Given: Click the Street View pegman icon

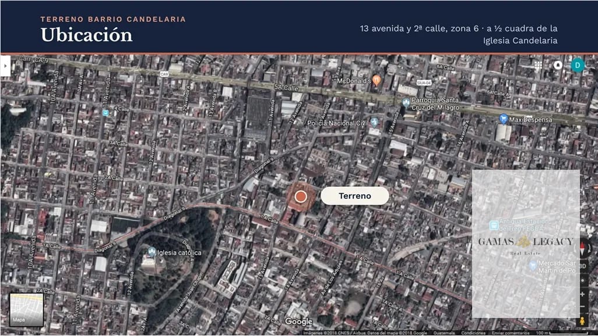Looking at the screenshot, I should pyautogui.click(x=582, y=320).
